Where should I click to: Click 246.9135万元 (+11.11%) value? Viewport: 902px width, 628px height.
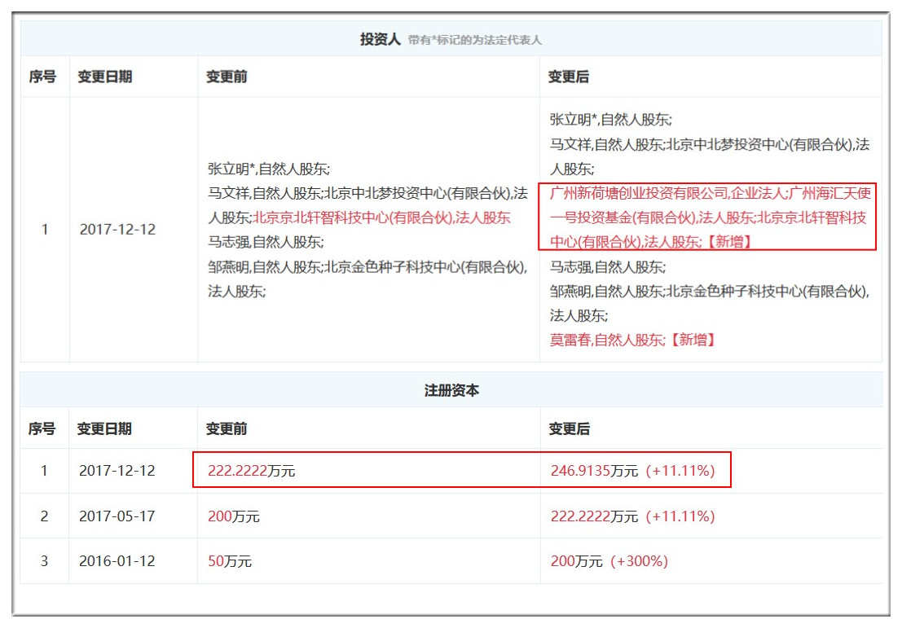[633, 471]
